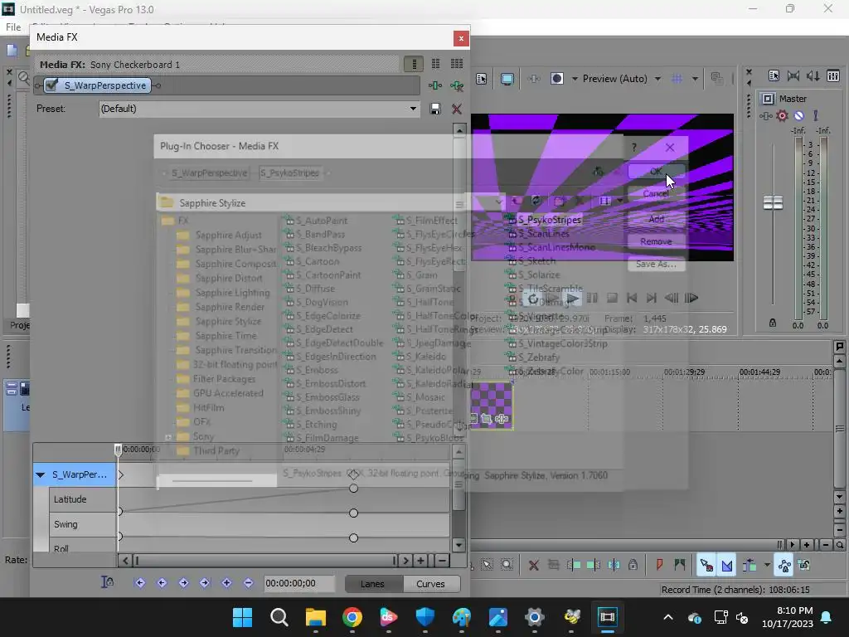849x637 pixels.
Task: Toggle Master fader channel lock icon
Action: click(773, 323)
